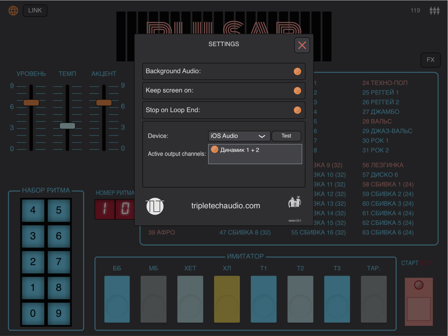
Task: Hit the Т3 drum pad
Action: [x=337, y=299]
